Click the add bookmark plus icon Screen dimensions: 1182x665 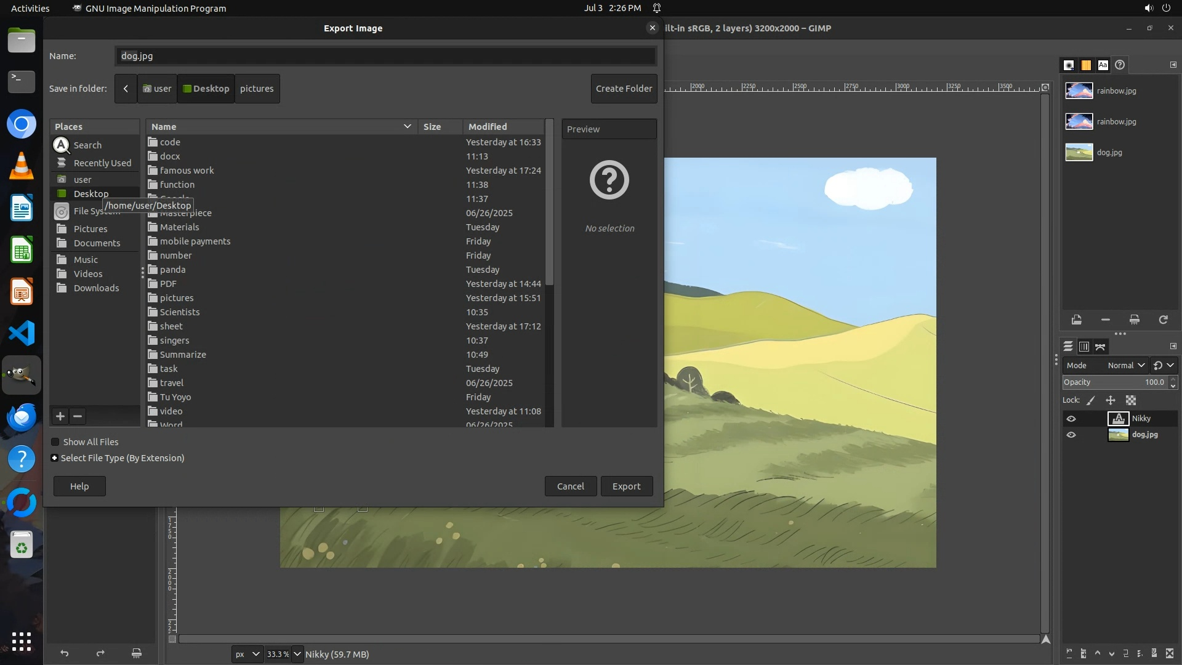click(x=60, y=416)
